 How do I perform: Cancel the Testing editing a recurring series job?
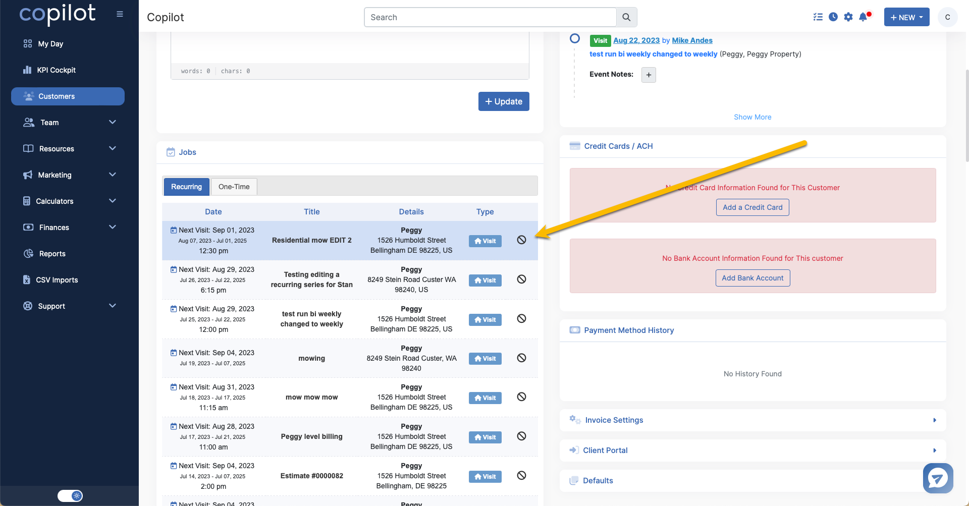[521, 279]
